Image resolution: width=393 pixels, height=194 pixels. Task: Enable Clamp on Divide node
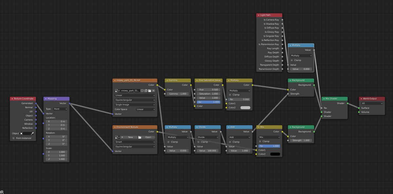[198, 142]
